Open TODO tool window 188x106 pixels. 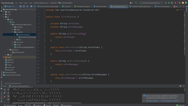28,105
